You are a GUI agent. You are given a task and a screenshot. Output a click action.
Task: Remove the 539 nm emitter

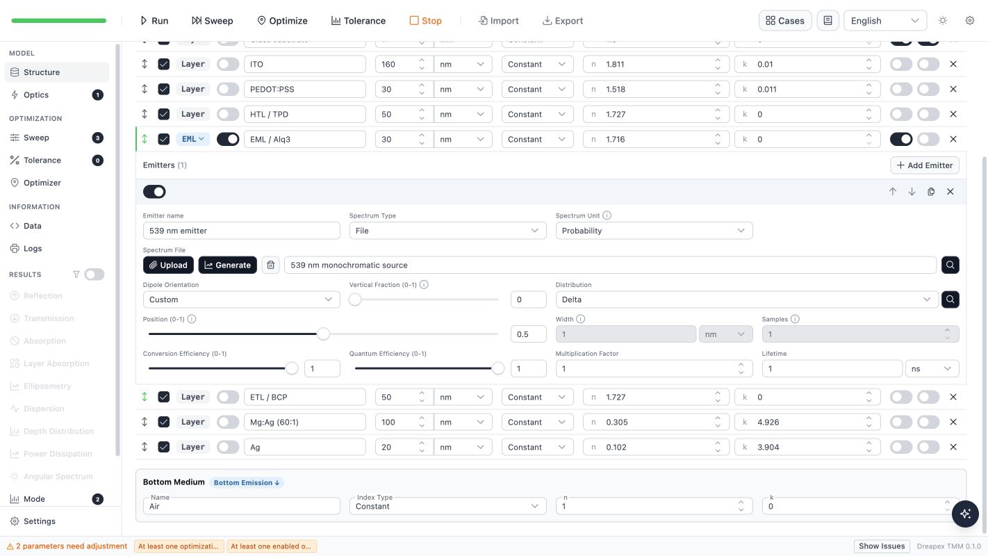pos(950,192)
